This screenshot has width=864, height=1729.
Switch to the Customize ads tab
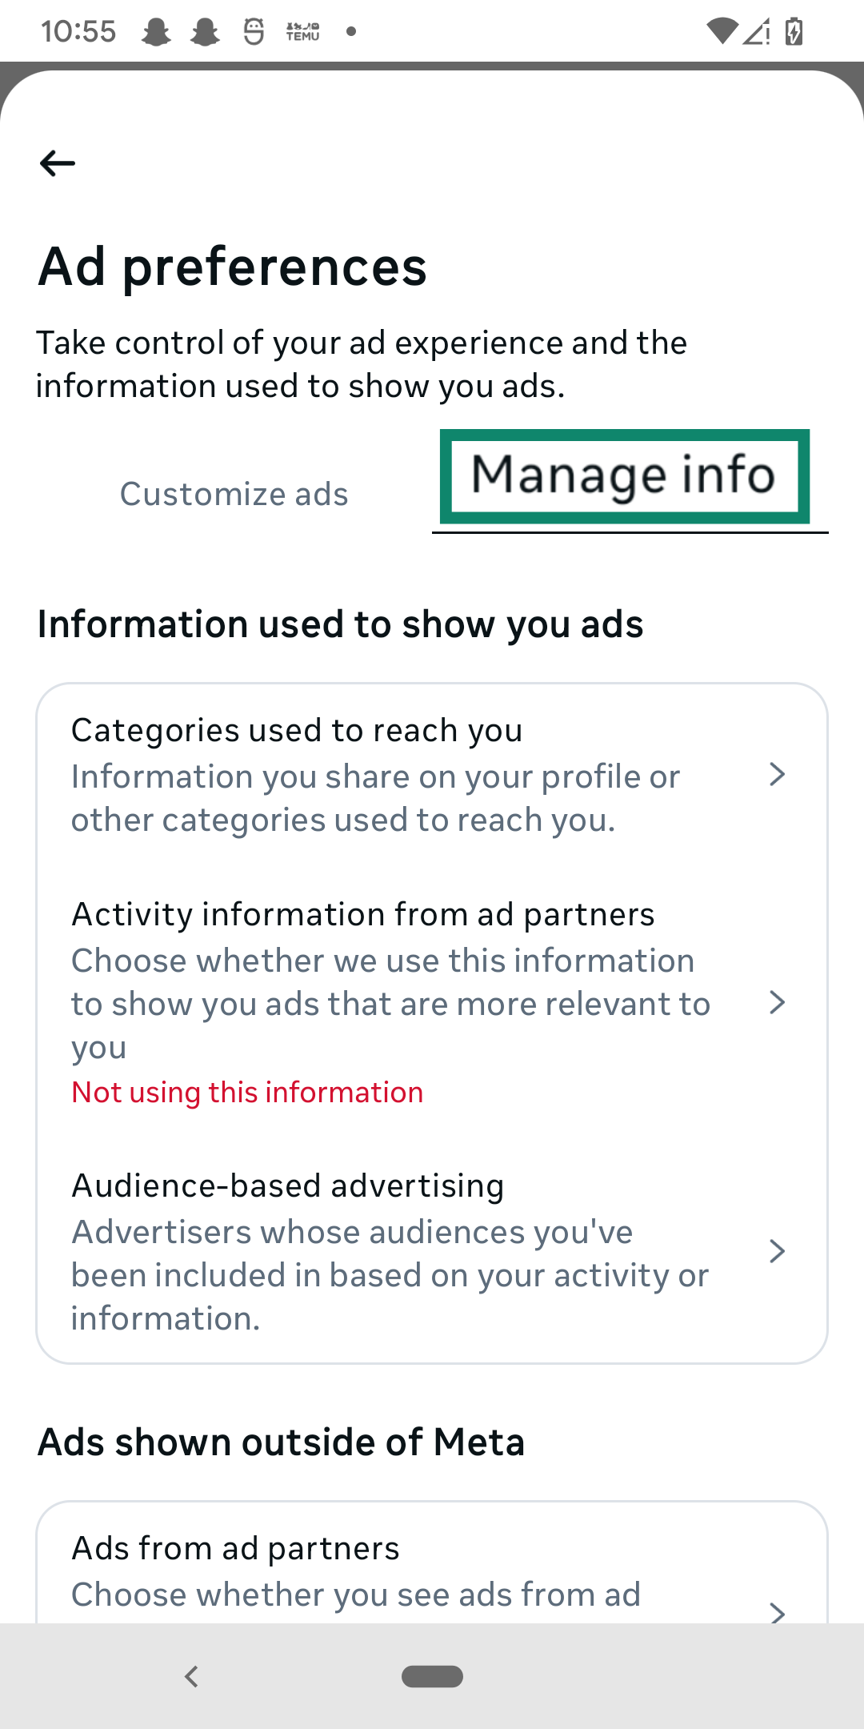tap(234, 493)
